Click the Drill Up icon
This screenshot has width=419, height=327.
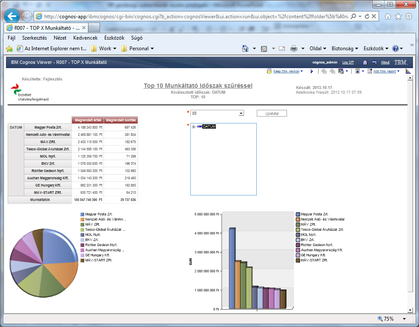click(x=333, y=72)
